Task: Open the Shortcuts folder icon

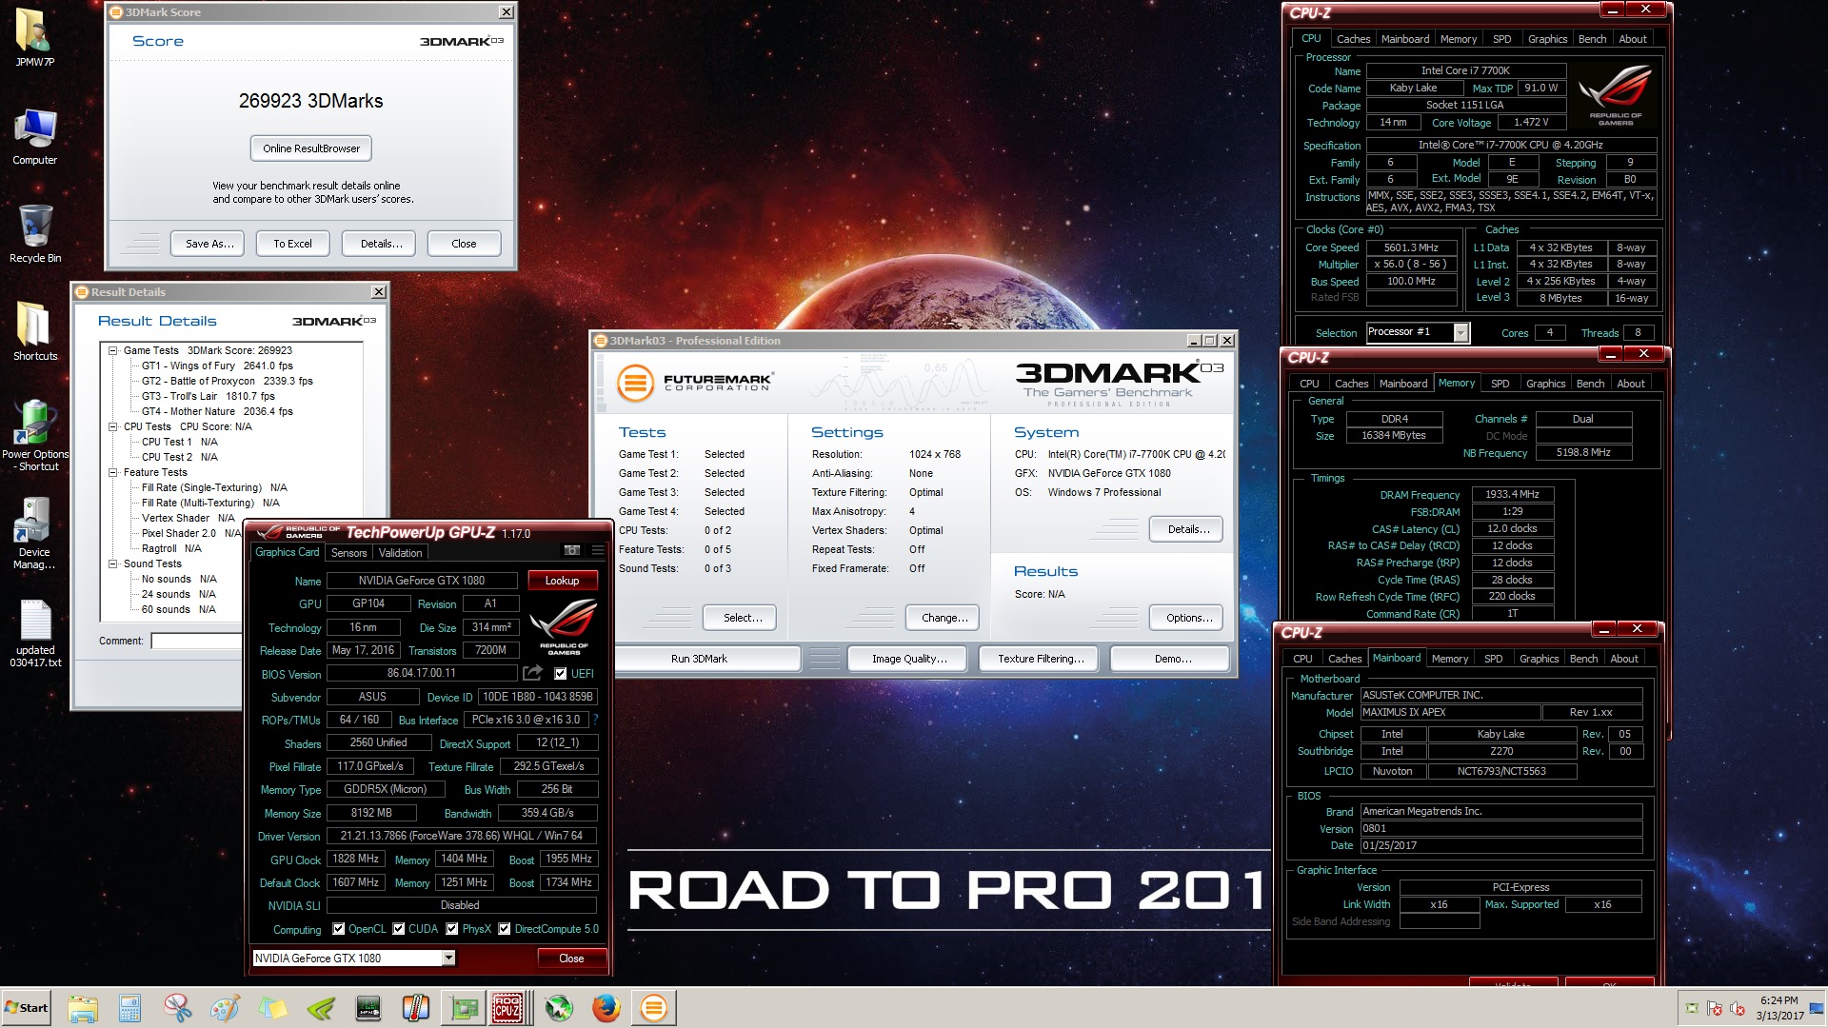Action: click(x=35, y=331)
